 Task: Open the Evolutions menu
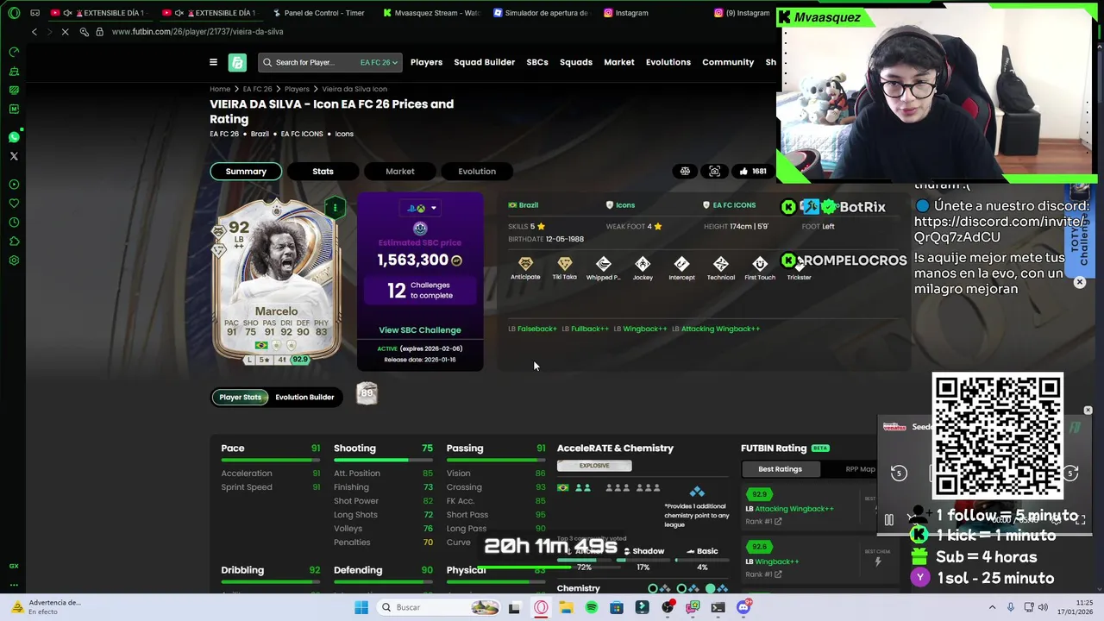(668, 62)
